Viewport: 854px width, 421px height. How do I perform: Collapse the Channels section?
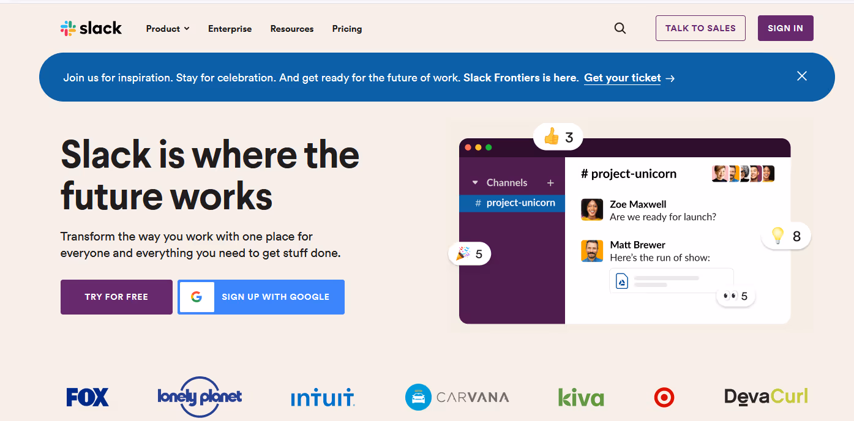(x=475, y=182)
